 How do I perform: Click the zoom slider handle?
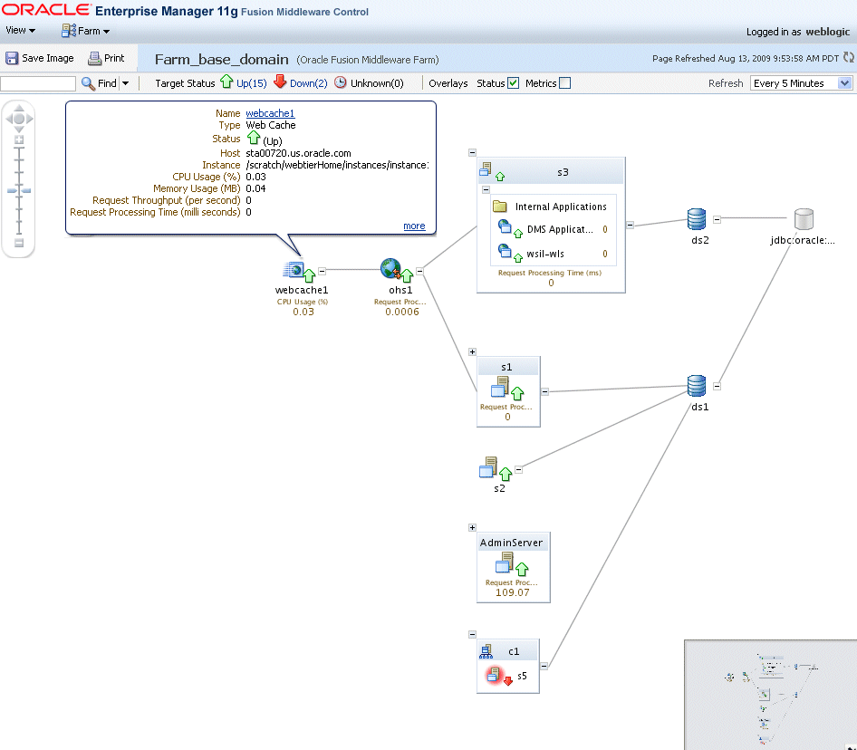pyautogui.click(x=19, y=190)
